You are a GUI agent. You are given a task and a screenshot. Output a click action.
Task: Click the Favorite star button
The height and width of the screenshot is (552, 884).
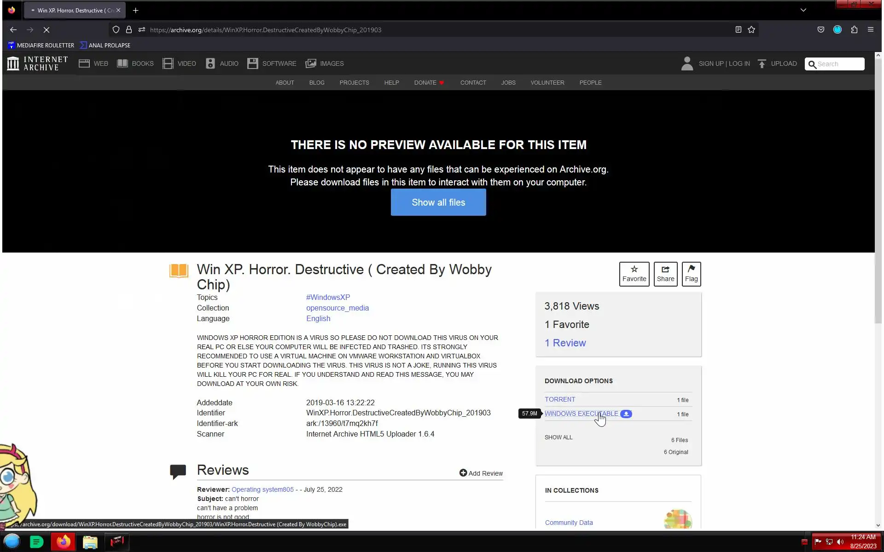point(634,274)
